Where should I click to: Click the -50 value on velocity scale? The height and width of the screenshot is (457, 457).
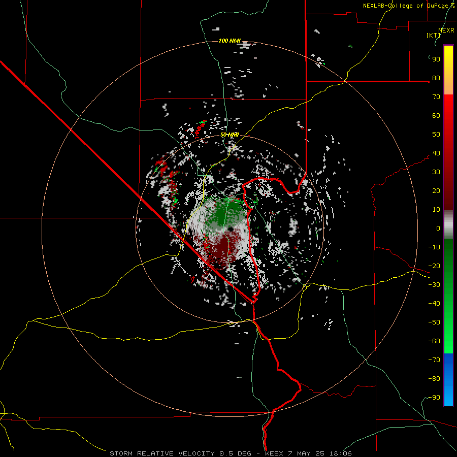click(x=434, y=322)
